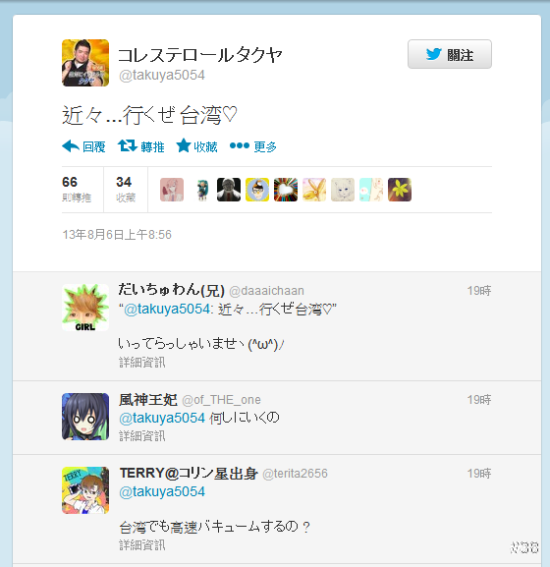Open 風神王妃 profile name link
550x567 pixels.
click(148, 400)
